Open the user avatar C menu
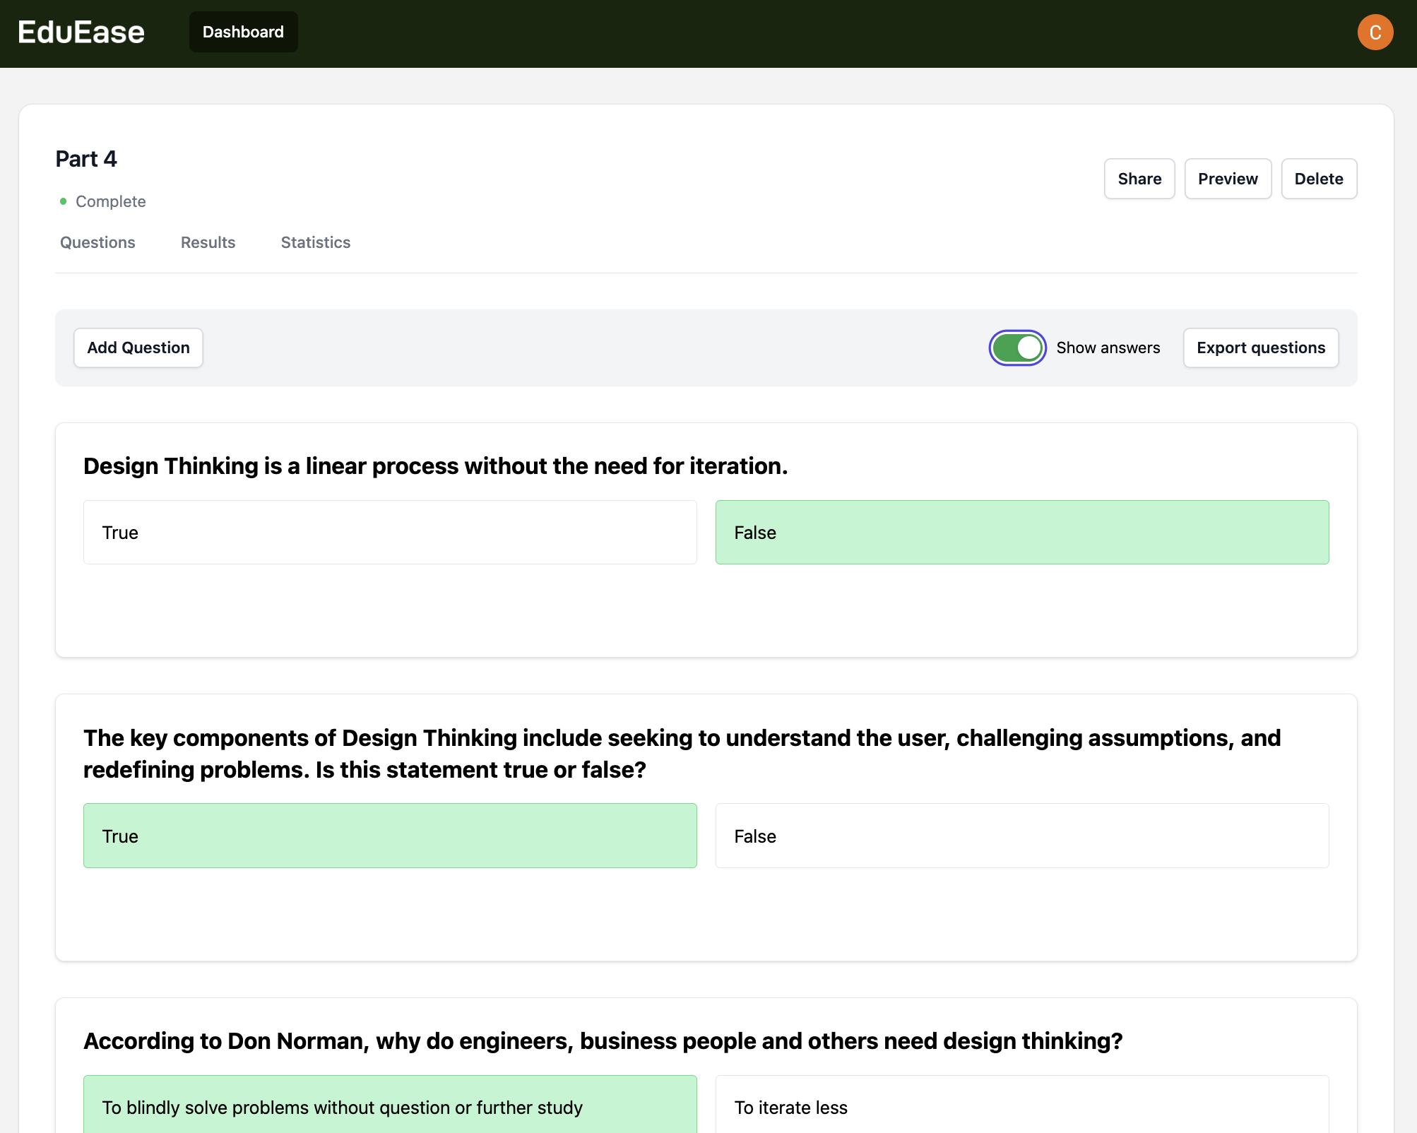 (x=1375, y=32)
